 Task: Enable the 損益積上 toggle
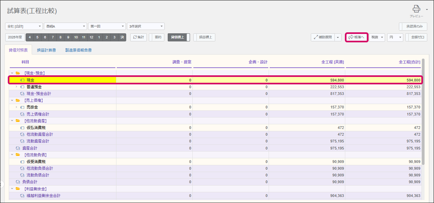pos(204,37)
